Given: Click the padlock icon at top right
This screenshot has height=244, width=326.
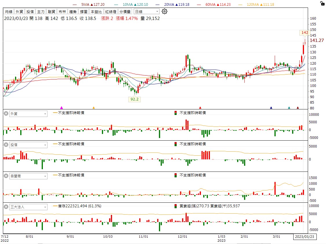Looking at the screenshot, I should 322,3.
